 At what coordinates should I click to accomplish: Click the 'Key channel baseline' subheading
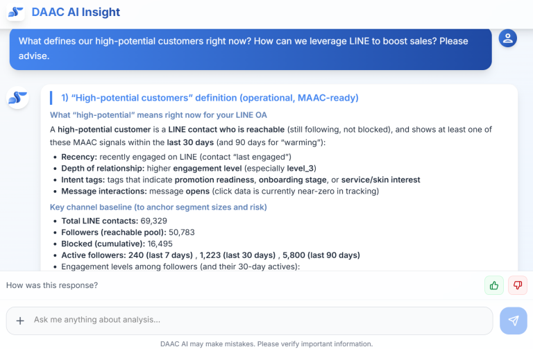[158, 207]
